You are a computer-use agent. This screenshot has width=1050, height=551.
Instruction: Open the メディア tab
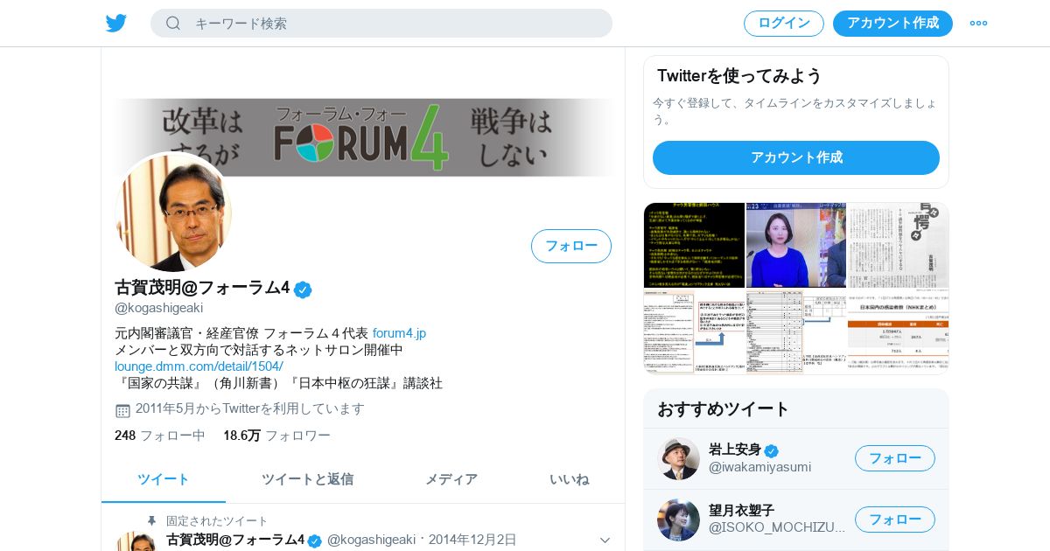451,479
